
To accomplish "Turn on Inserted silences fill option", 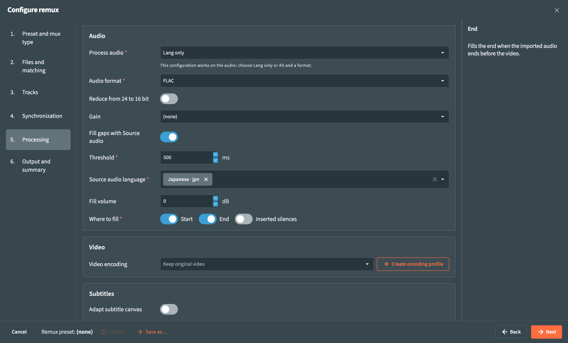I will click(x=244, y=219).
